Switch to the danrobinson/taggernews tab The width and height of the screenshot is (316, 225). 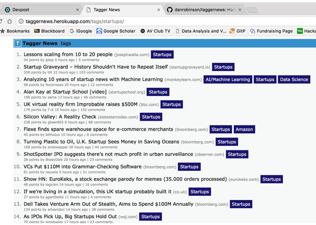click(205, 10)
